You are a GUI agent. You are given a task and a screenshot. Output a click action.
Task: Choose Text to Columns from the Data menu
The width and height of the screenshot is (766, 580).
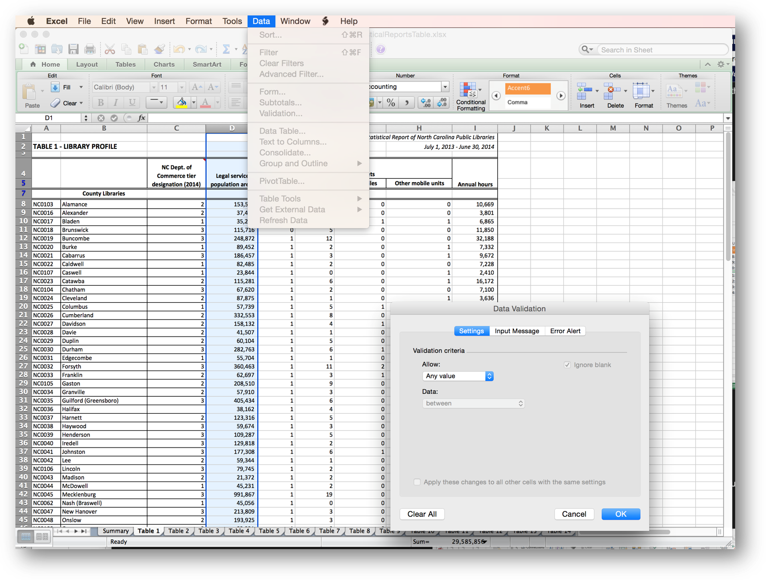point(293,142)
